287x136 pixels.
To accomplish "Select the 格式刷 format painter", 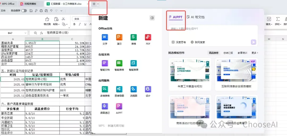I will [47, 21].
